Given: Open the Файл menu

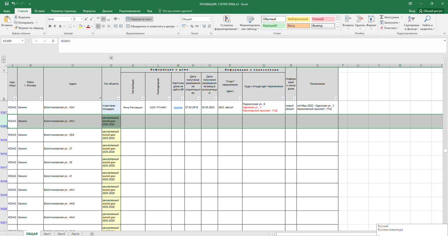Looking at the screenshot, I should coord(7,11).
